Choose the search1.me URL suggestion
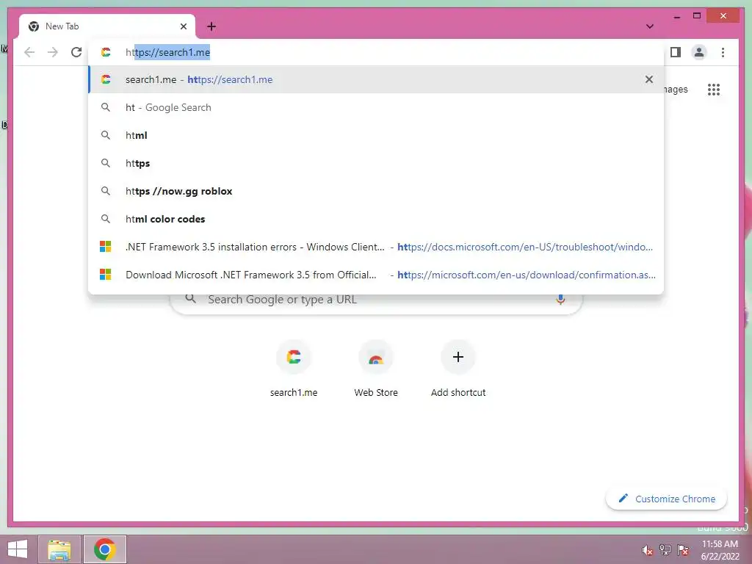 point(376,79)
